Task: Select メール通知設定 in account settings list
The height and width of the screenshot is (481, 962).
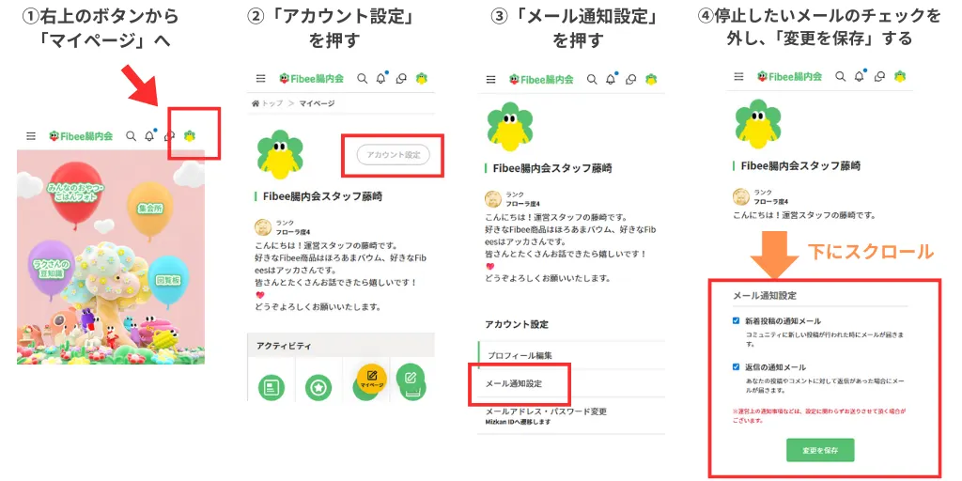Action: 514,384
